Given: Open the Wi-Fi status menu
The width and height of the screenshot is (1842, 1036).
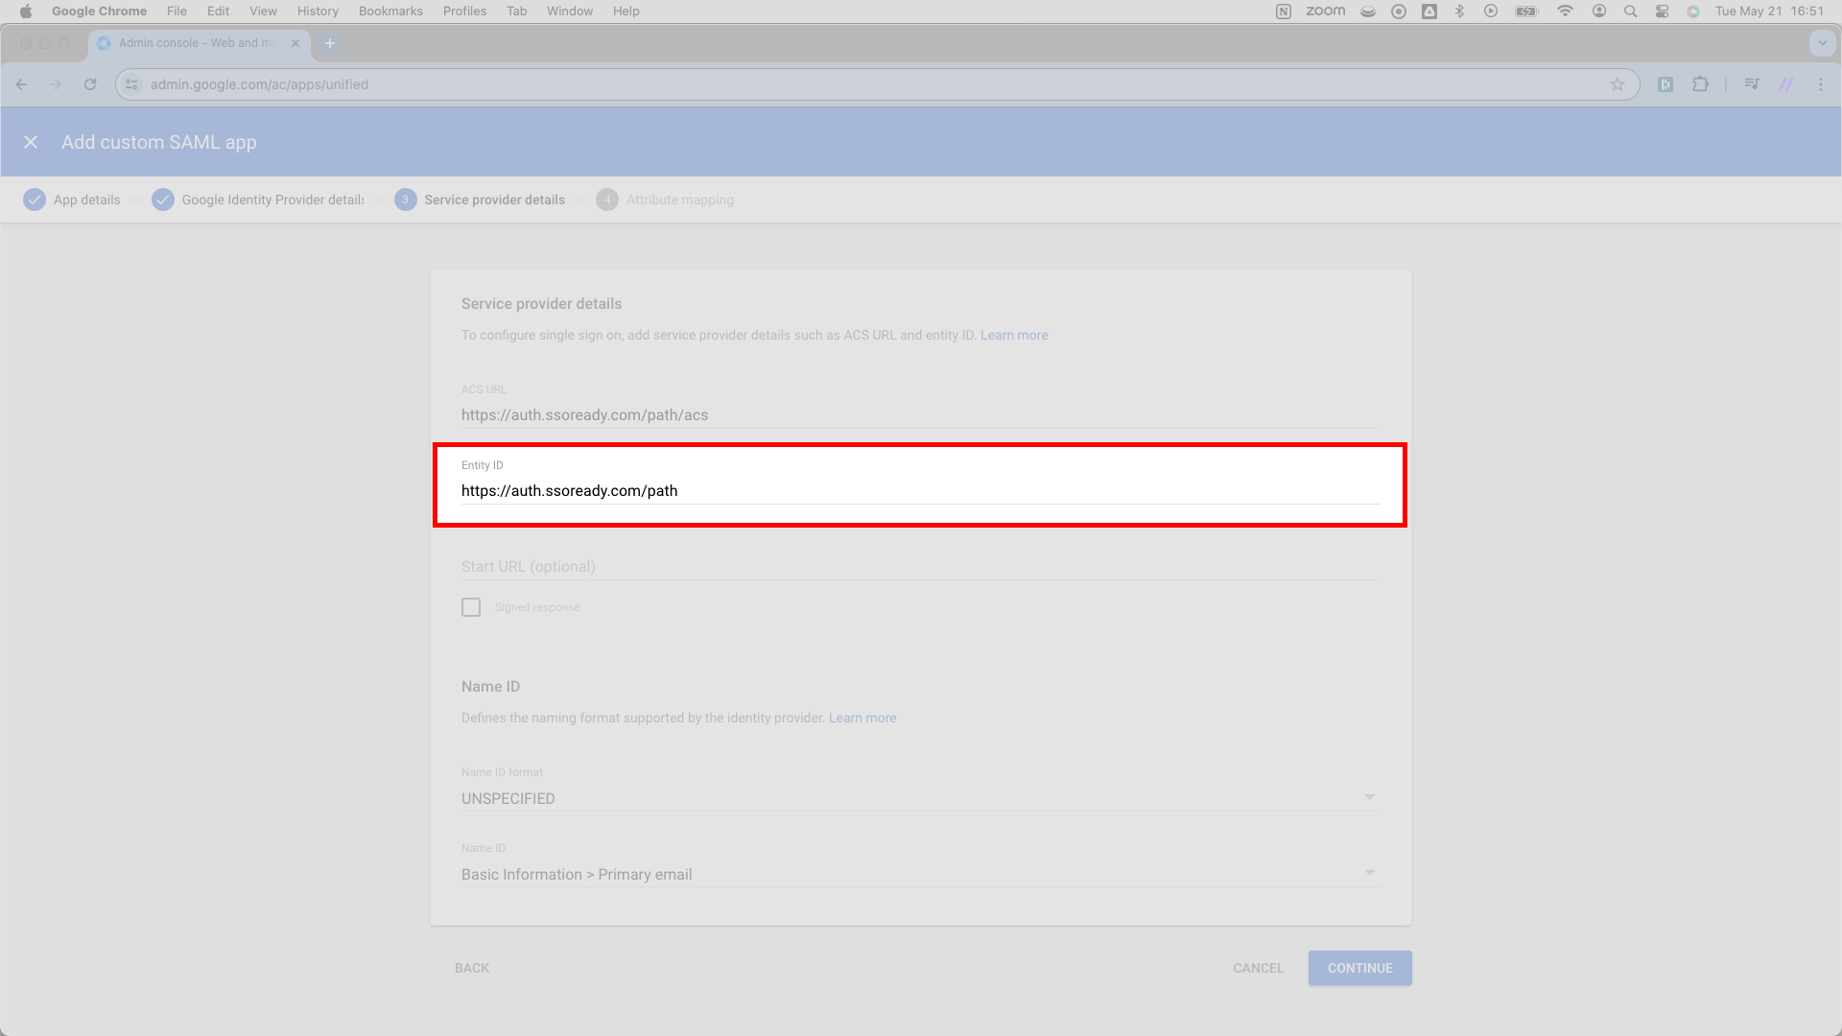Looking at the screenshot, I should pos(1565,12).
